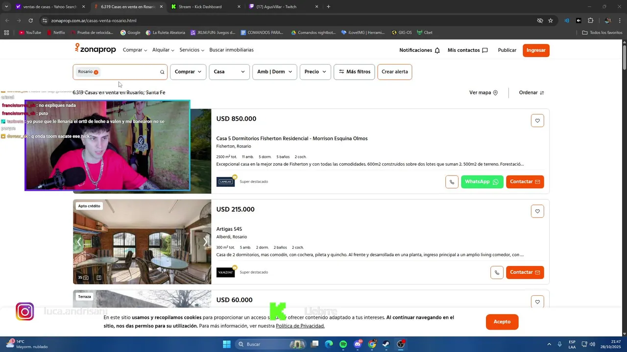Open the 35 photos counter icon
627x352 pixels.
83,278
